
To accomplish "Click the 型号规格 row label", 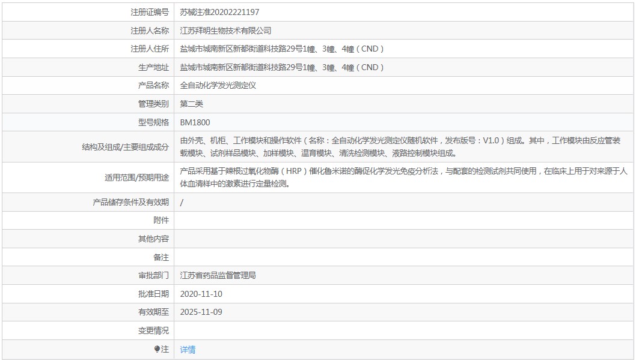I will click(153, 122).
